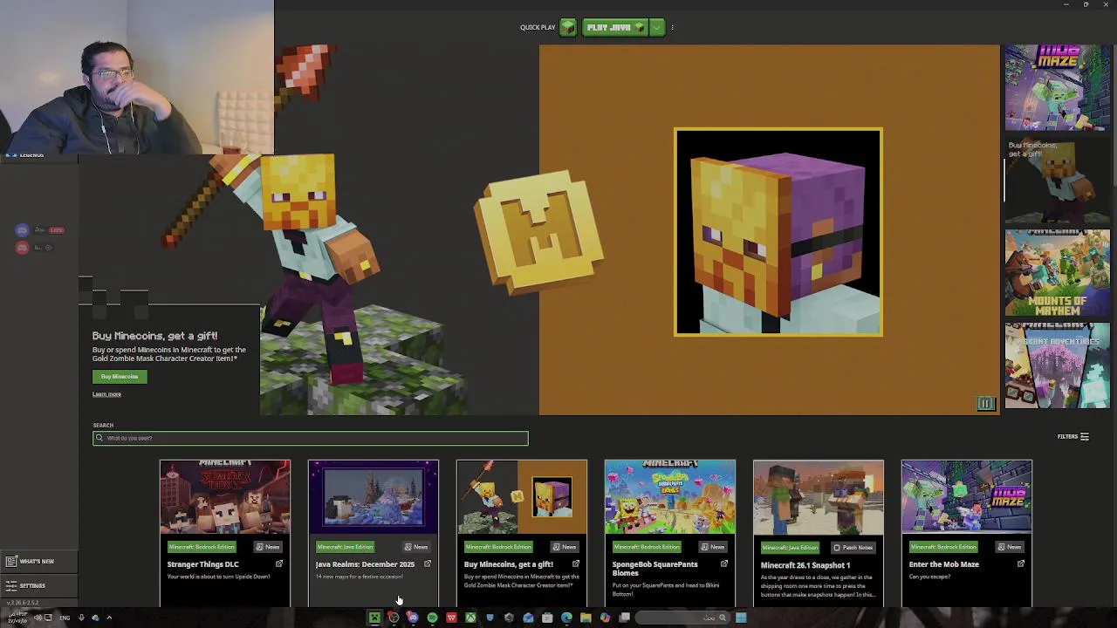The height and width of the screenshot is (628, 1117).
Task: Click the Windows Start button in the taskbar
Action: click(741, 618)
